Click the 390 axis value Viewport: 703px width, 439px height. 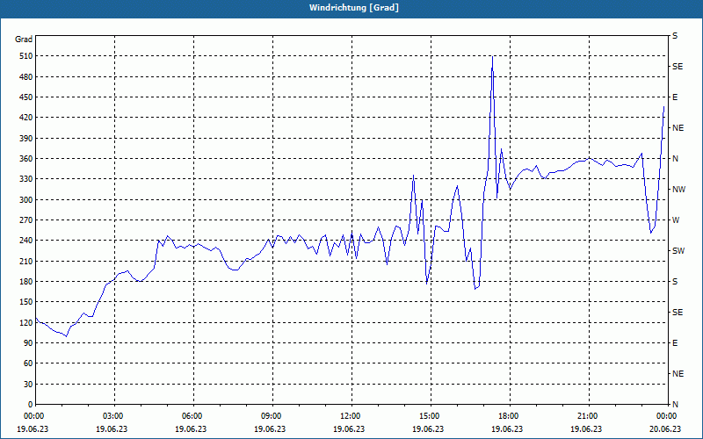coord(27,139)
